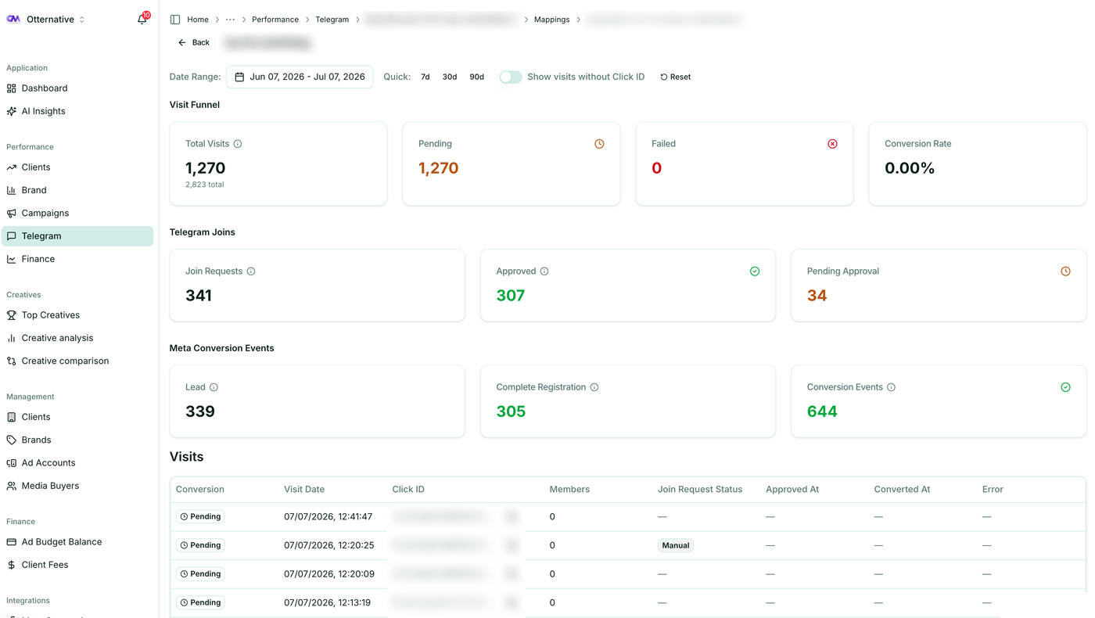Click the Creative comparison icon
The width and height of the screenshot is (1095, 618).
point(12,361)
